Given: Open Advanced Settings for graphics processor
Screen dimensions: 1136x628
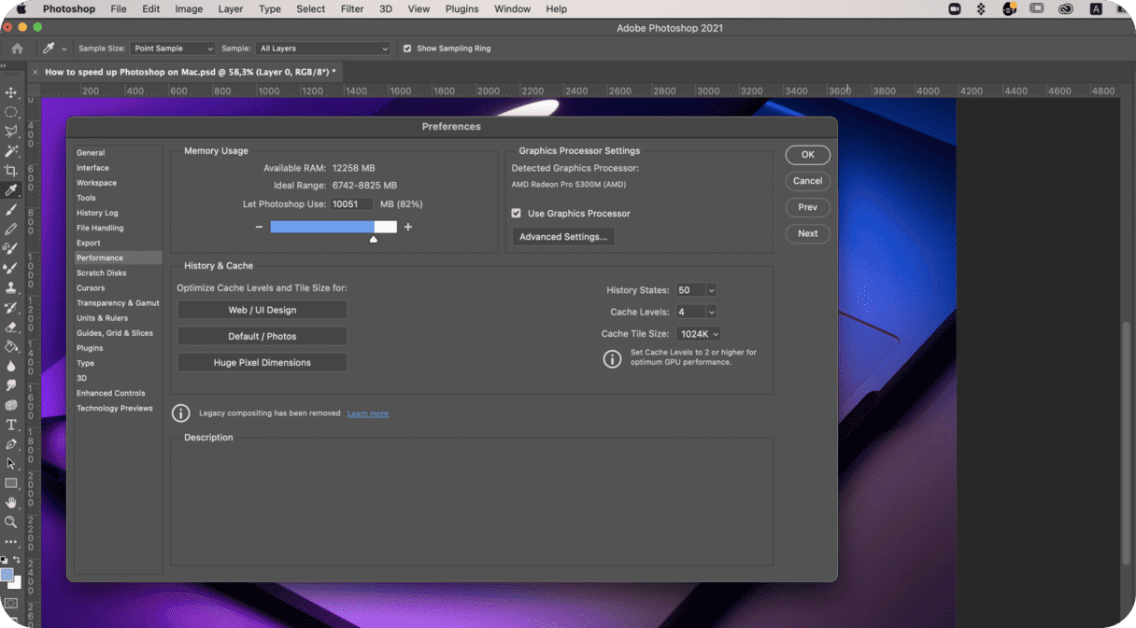Looking at the screenshot, I should click(x=563, y=237).
